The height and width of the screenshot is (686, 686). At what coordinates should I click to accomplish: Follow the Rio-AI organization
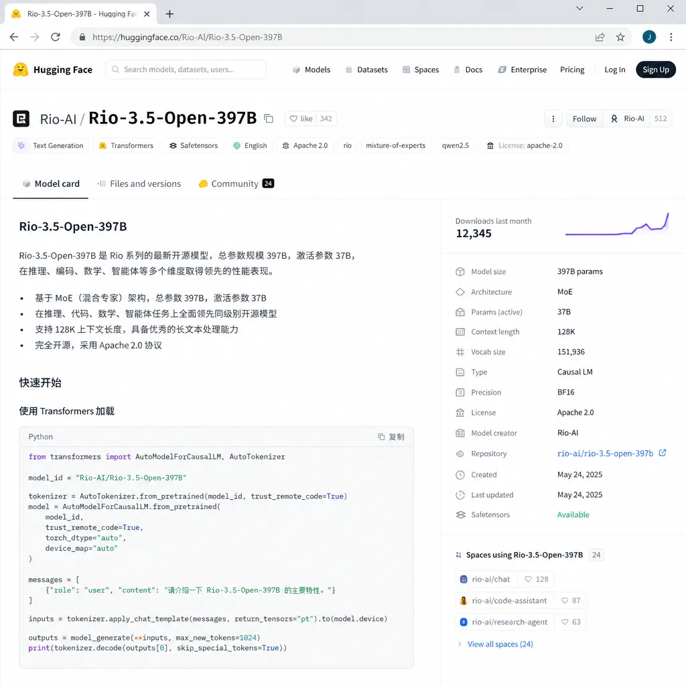click(x=584, y=119)
